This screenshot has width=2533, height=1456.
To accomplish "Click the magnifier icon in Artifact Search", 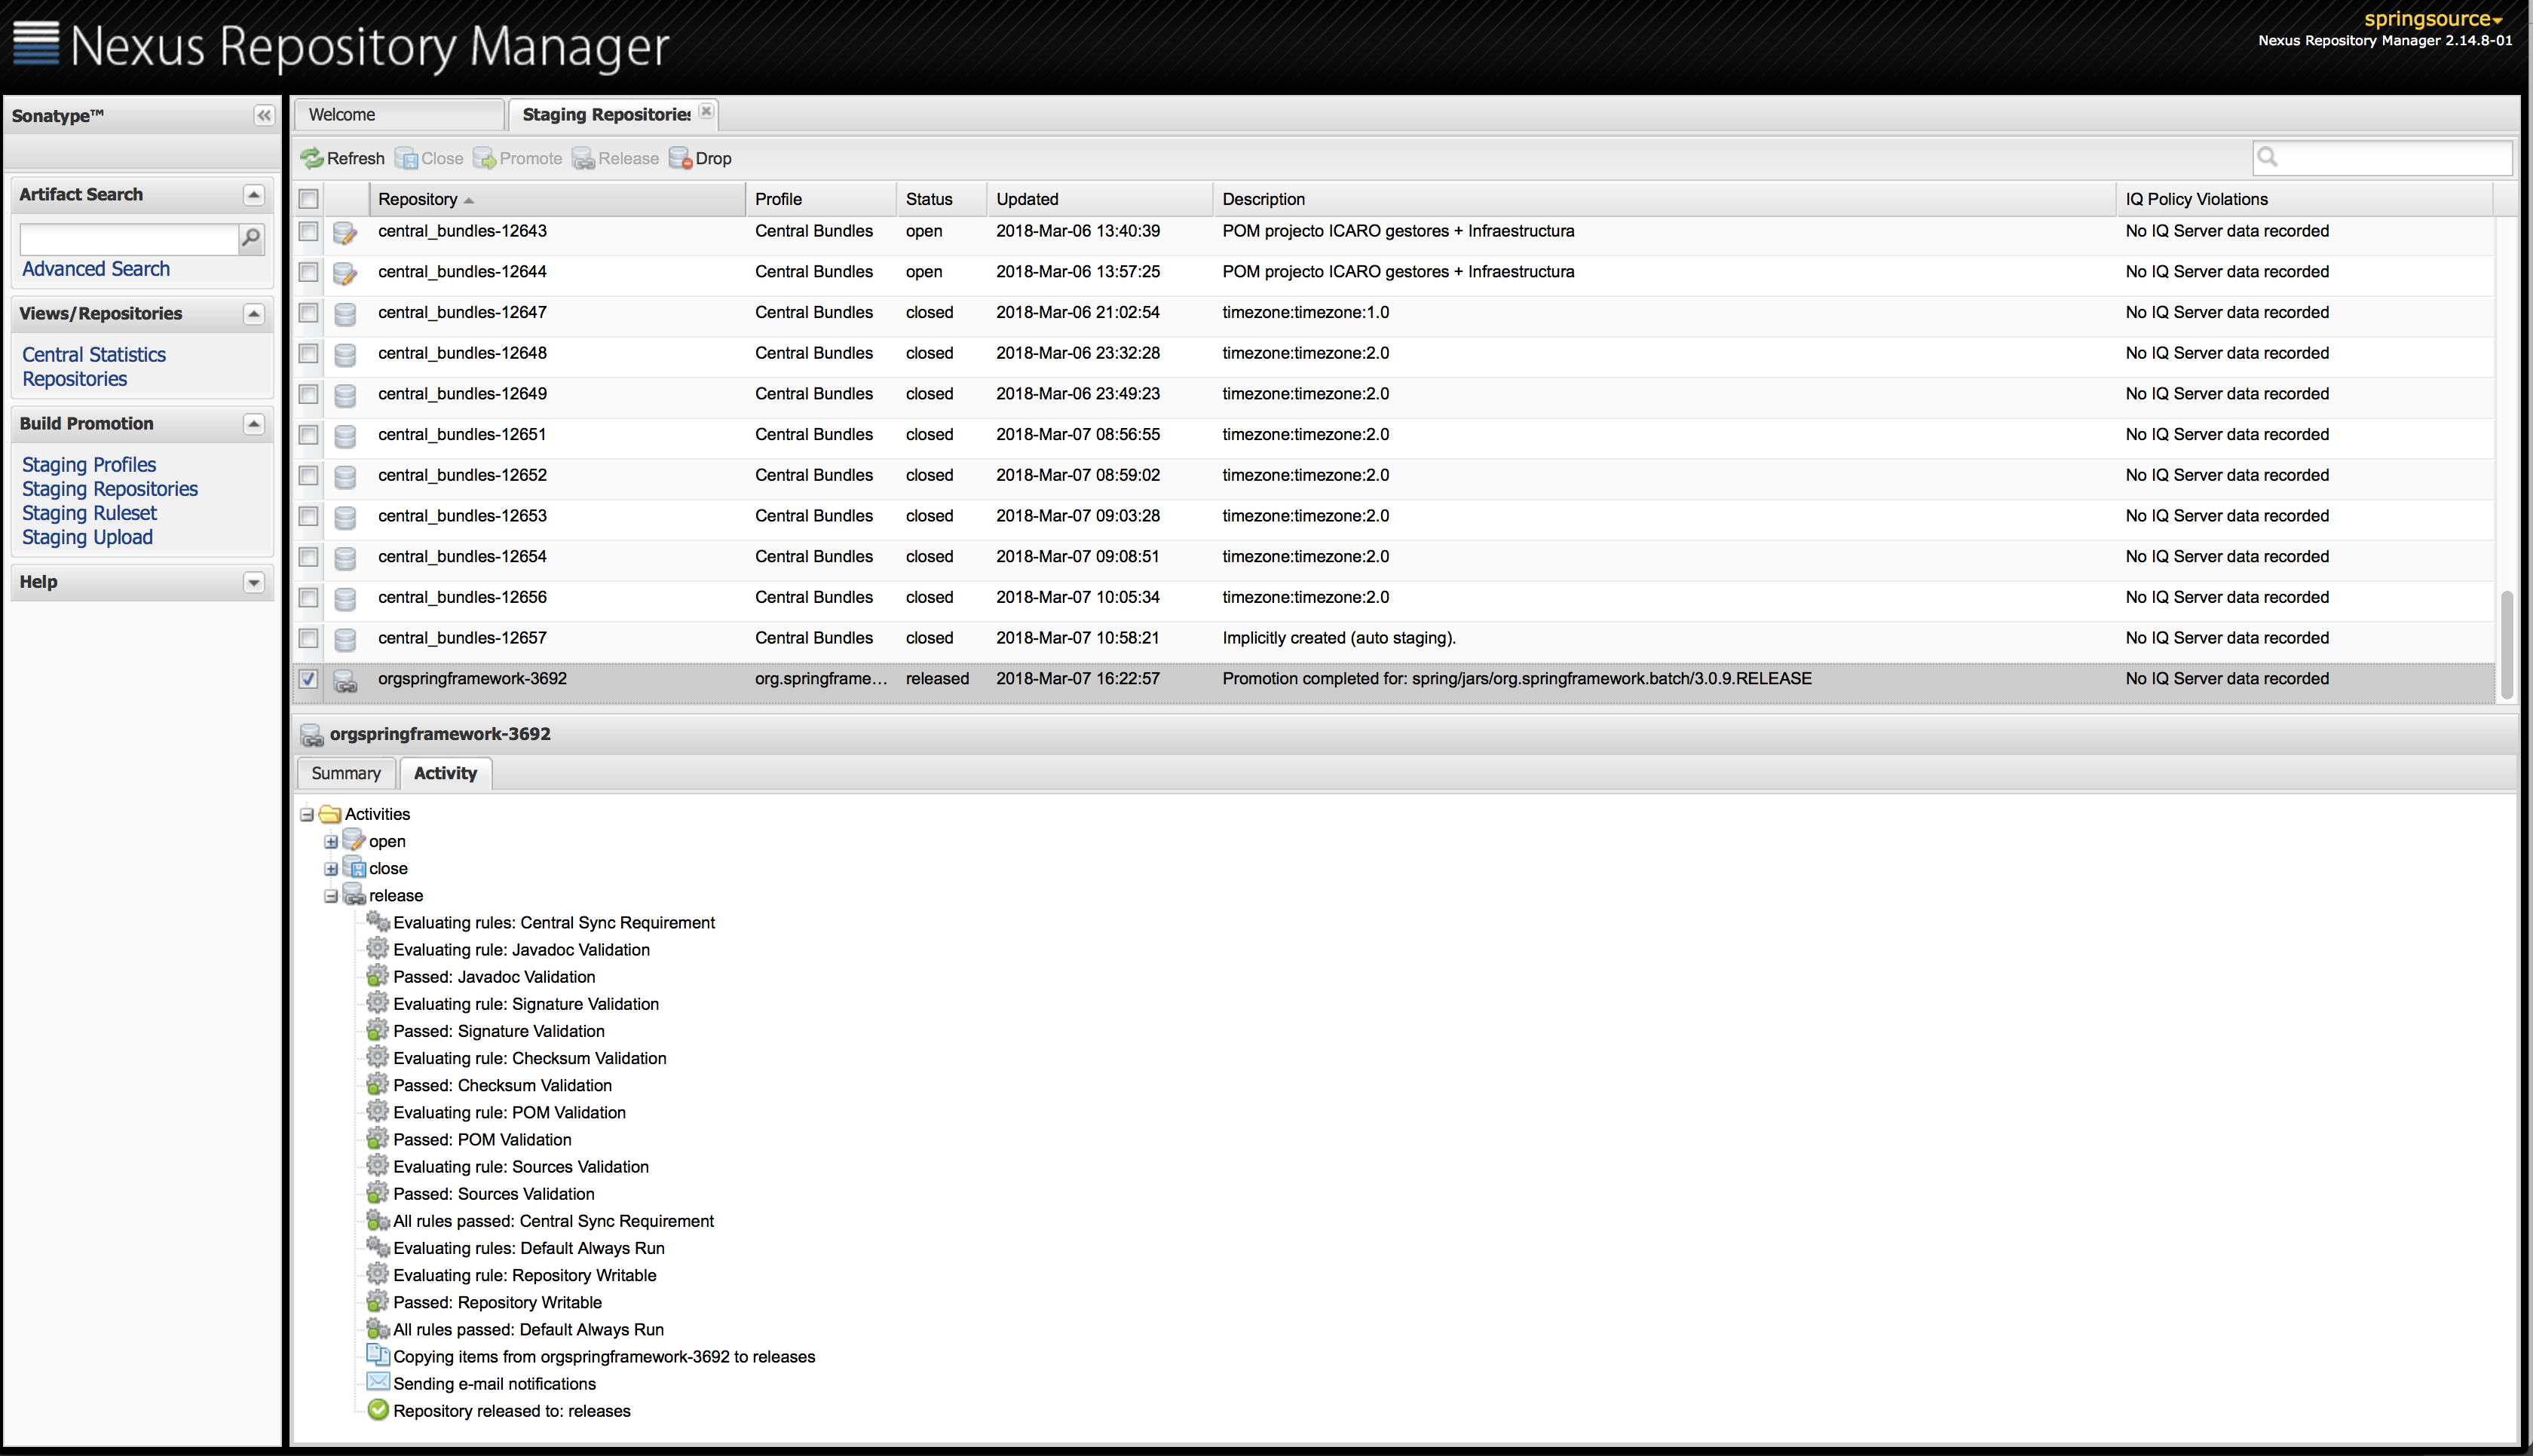I will coord(251,238).
